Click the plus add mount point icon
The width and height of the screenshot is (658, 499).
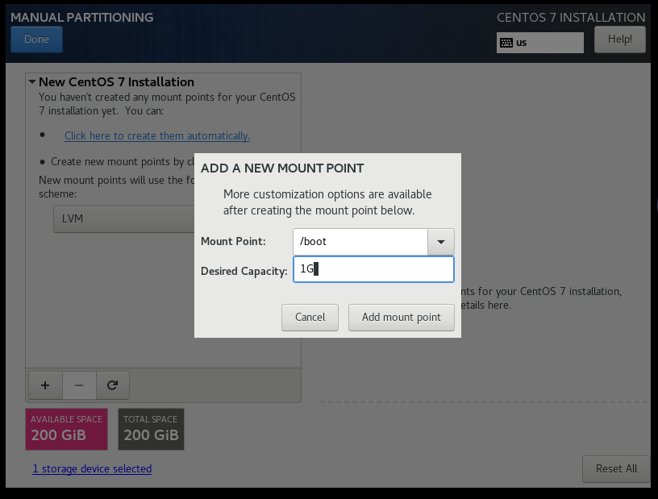(x=45, y=385)
